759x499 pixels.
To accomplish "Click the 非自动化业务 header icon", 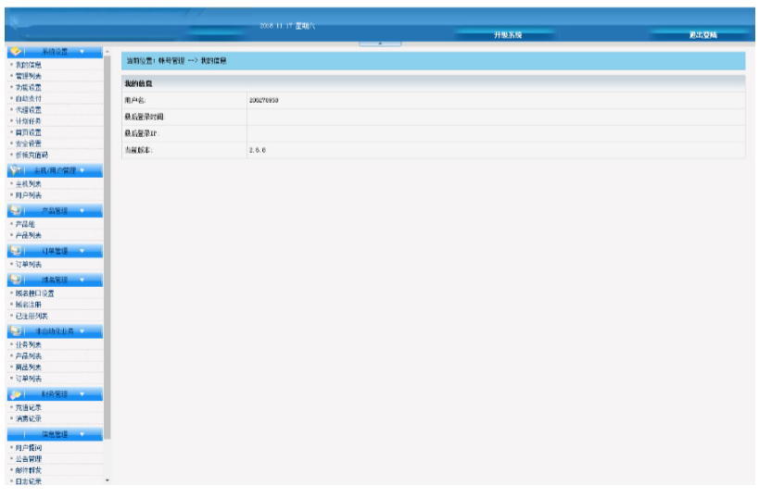I will point(17,331).
